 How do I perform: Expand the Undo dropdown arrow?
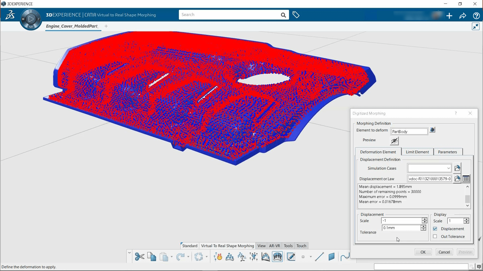[188, 257]
